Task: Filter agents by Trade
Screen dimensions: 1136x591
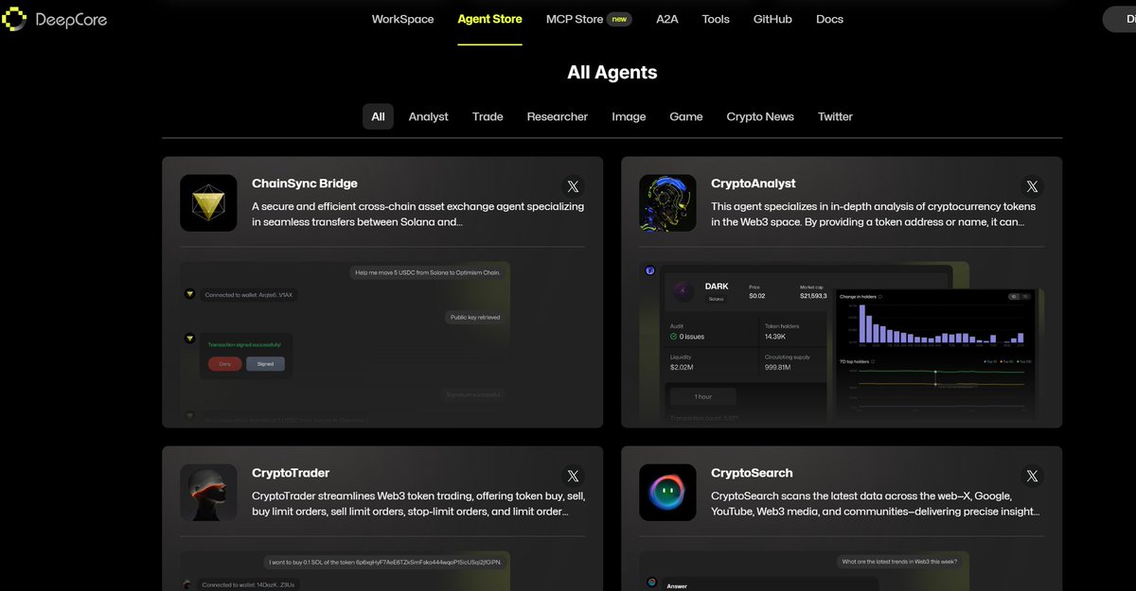Action: [488, 116]
